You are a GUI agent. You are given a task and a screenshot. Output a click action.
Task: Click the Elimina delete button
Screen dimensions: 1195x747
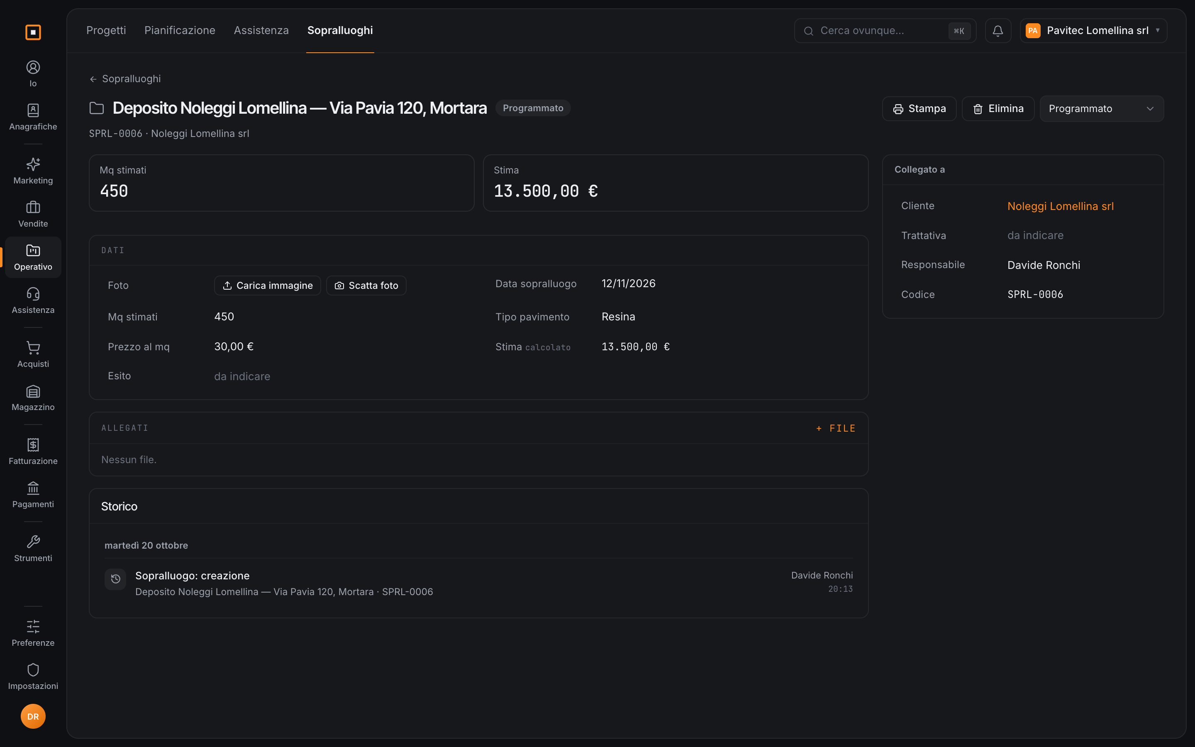(x=998, y=109)
